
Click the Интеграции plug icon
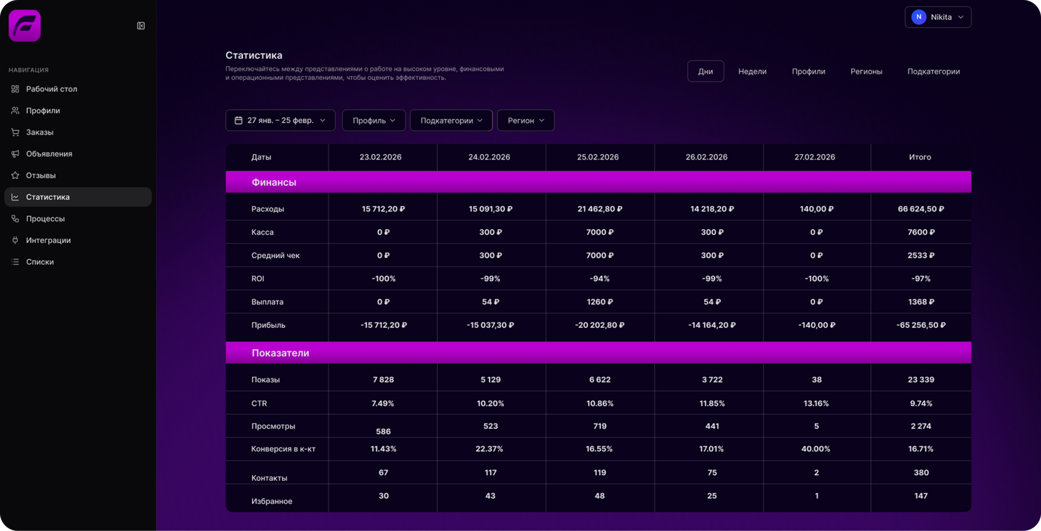15,240
